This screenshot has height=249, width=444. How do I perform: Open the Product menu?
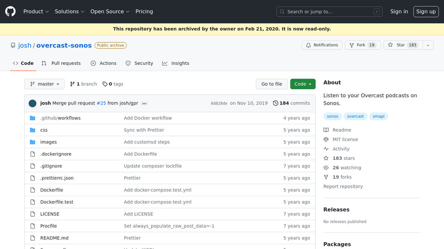[36, 12]
